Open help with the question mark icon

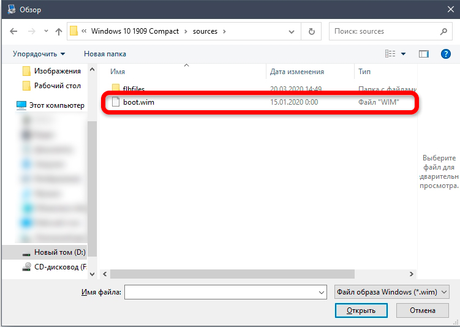[x=446, y=54]
